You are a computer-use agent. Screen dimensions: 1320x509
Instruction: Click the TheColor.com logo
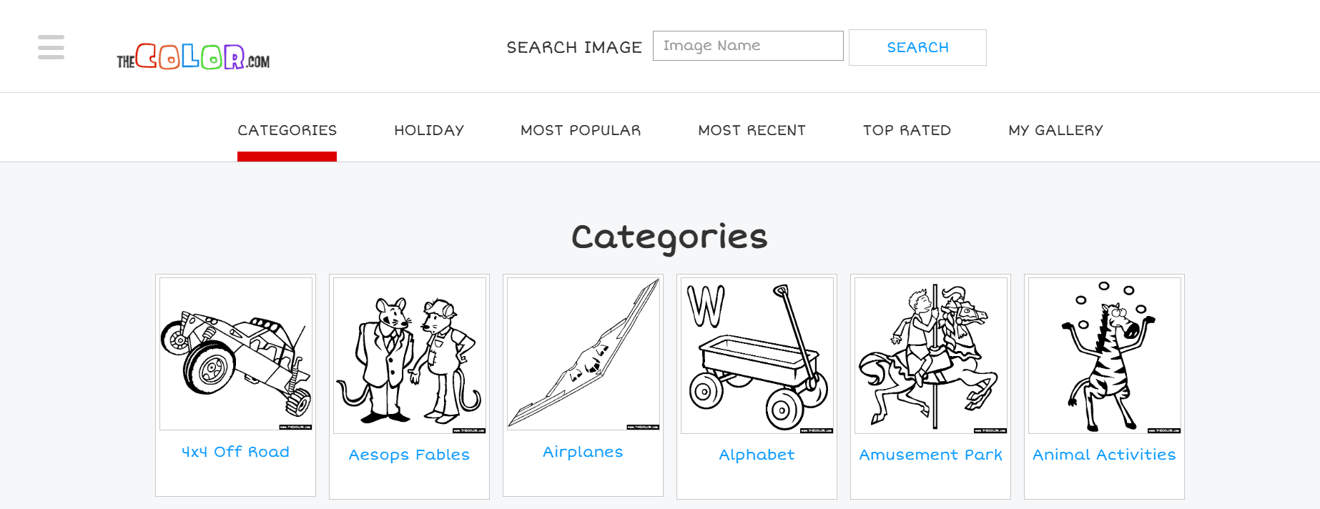pyautogui.click(x=194, y=59)
